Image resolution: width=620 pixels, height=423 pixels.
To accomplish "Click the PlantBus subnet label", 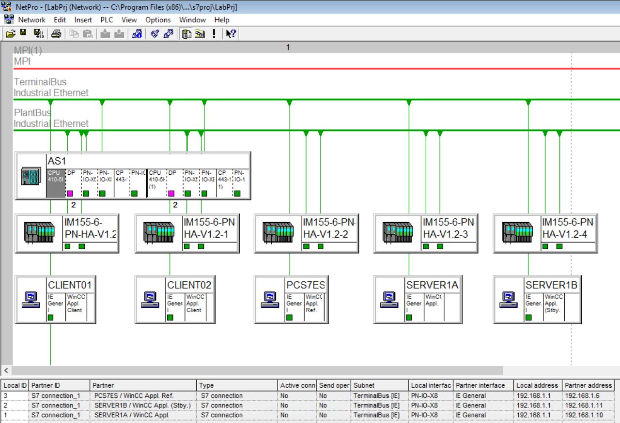I will [32, 113].
